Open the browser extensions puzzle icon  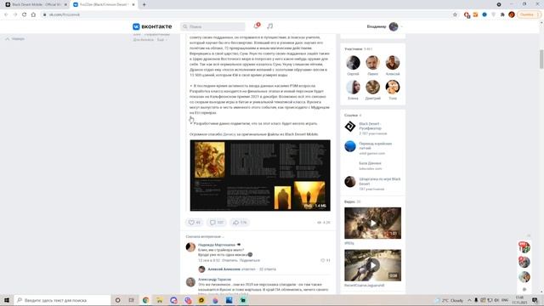click(502, 14)
